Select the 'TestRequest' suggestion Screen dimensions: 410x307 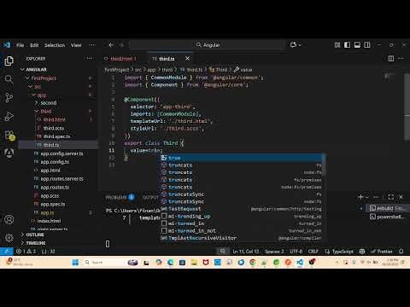242,209
